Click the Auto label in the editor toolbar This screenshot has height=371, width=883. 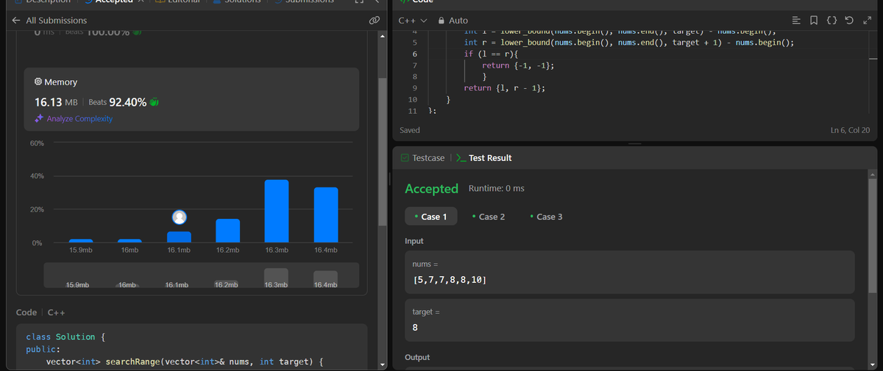[x=458, y=21]
